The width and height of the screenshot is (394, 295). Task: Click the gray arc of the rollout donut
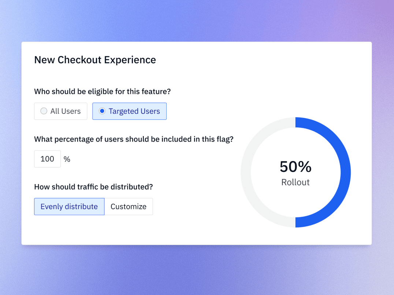point(246,172)
